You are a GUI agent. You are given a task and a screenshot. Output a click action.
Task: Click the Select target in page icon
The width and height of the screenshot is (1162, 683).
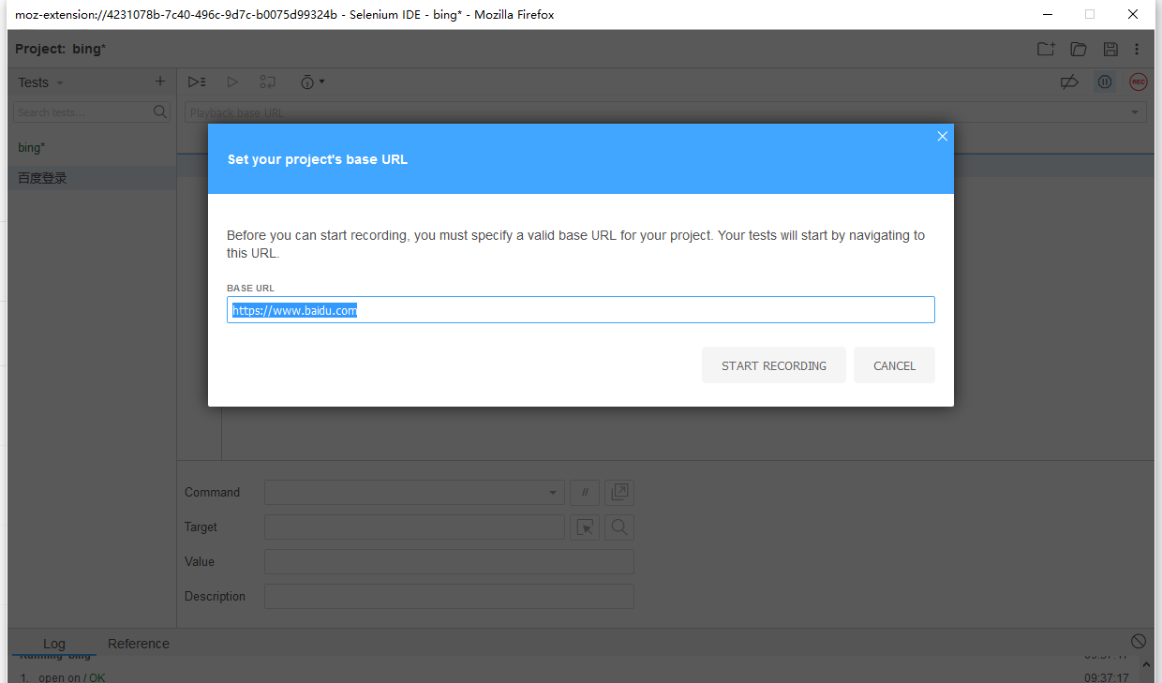585,527
